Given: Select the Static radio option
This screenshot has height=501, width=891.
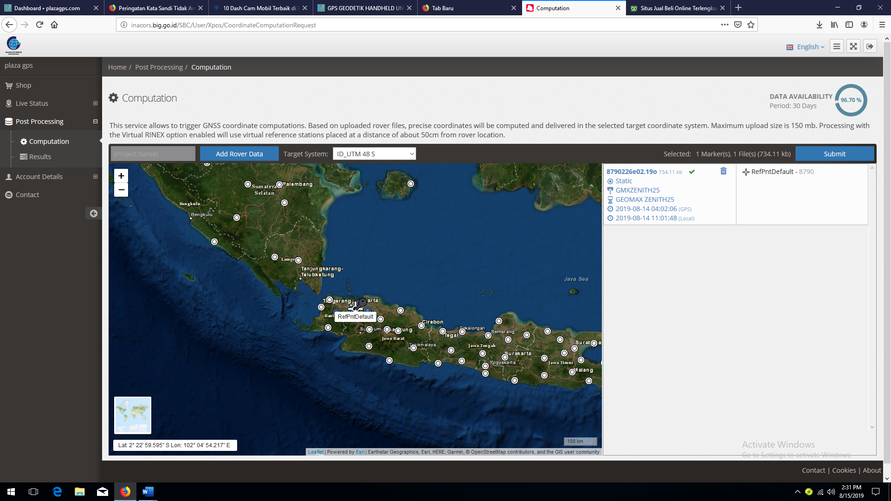Looking at the screenshot, I should (610, 181).
